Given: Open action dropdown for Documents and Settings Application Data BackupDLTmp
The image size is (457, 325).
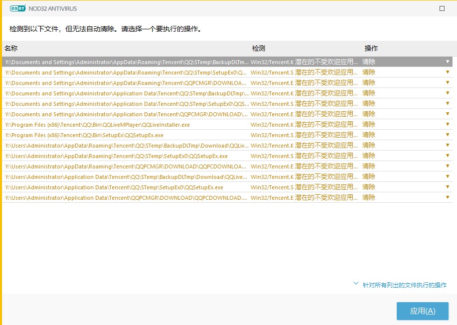Looking at the screenshot, I should [x=448, y=93].
